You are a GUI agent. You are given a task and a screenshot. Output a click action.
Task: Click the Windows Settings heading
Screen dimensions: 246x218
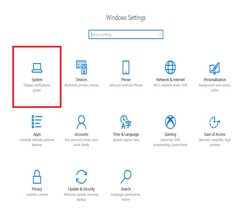(126, 18)
